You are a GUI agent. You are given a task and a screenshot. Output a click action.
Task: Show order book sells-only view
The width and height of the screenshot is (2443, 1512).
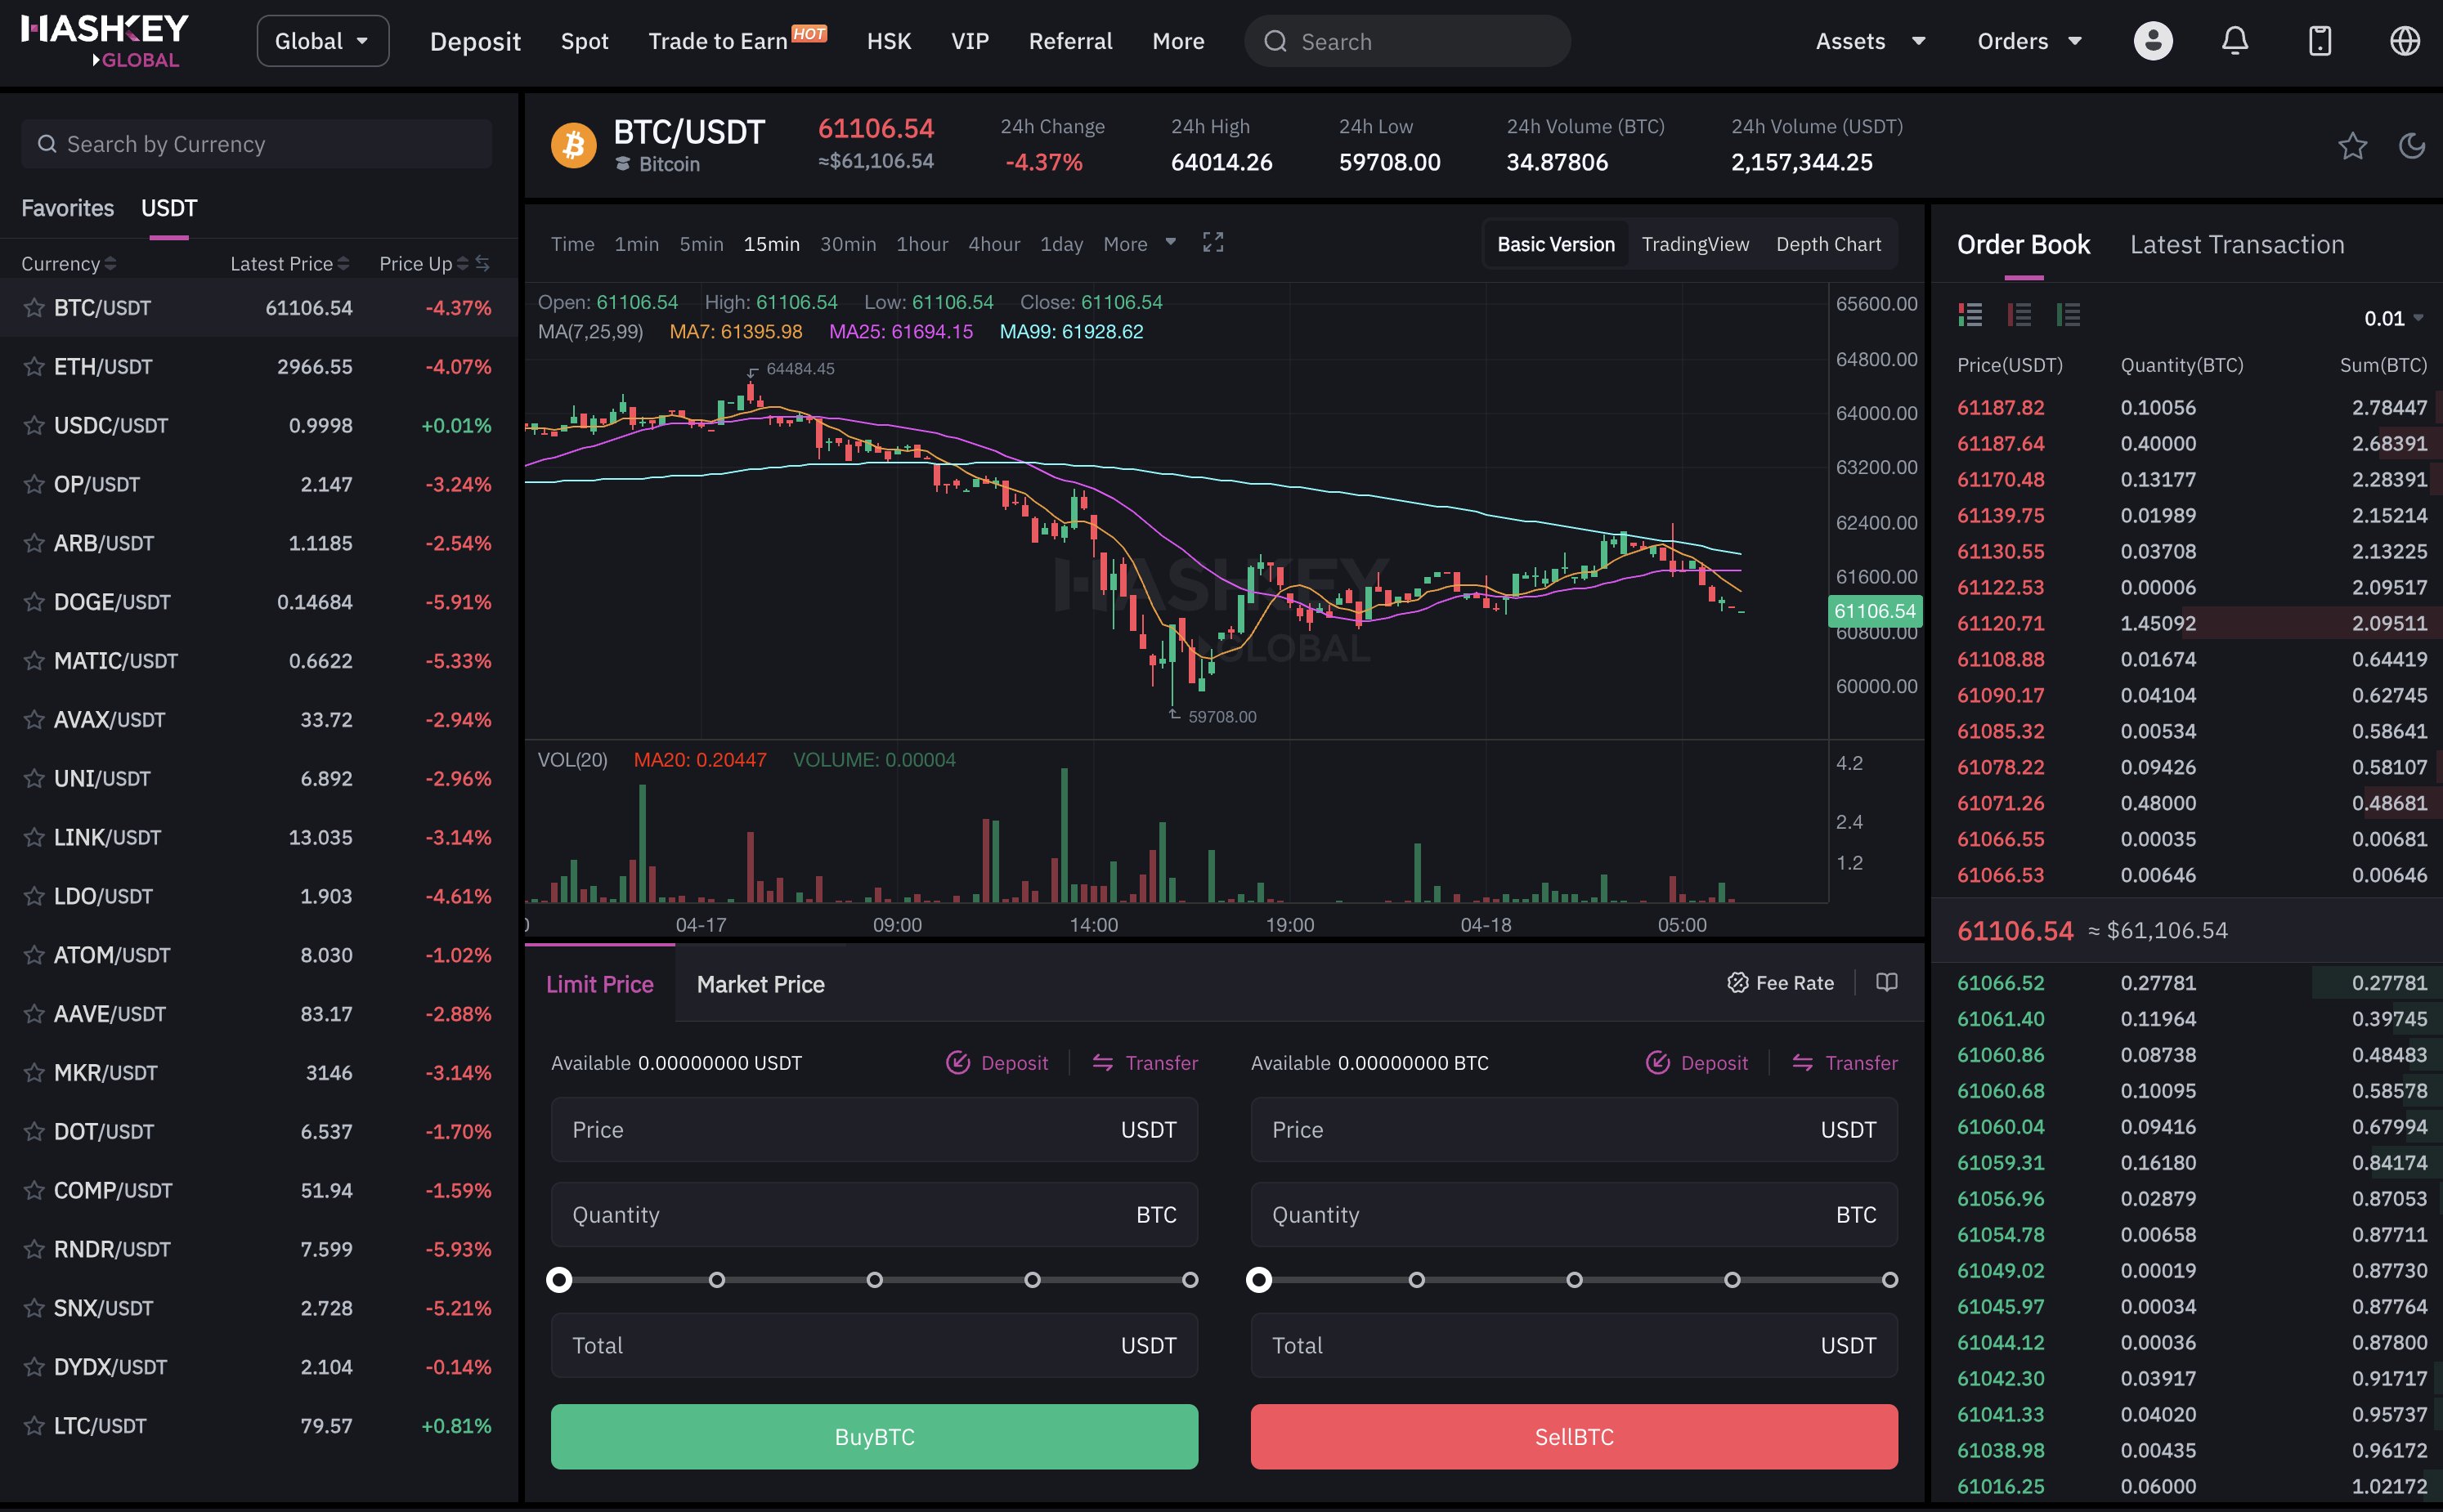(2019, 315)
